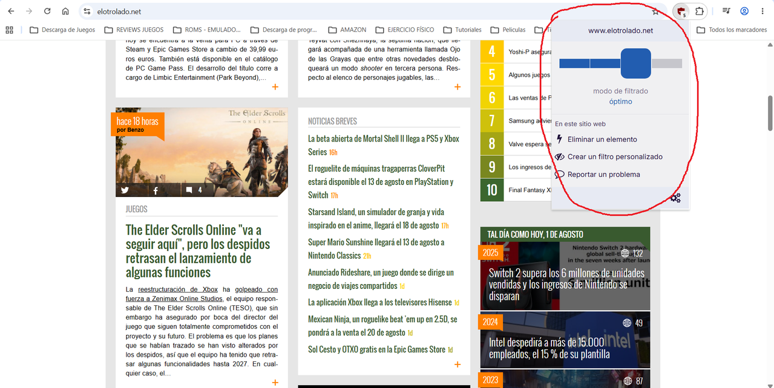Viewport: 774px width, 388px height.
Task: Open the Peliculas bookmark folder
Action: tap(508, 30)
